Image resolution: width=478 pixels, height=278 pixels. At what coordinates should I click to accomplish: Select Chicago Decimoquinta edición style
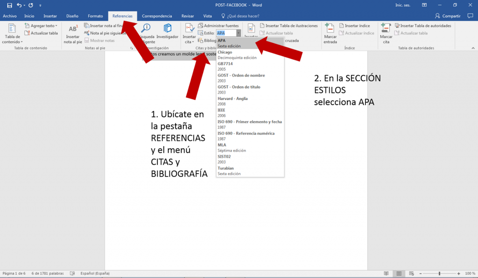coord(250,55)
